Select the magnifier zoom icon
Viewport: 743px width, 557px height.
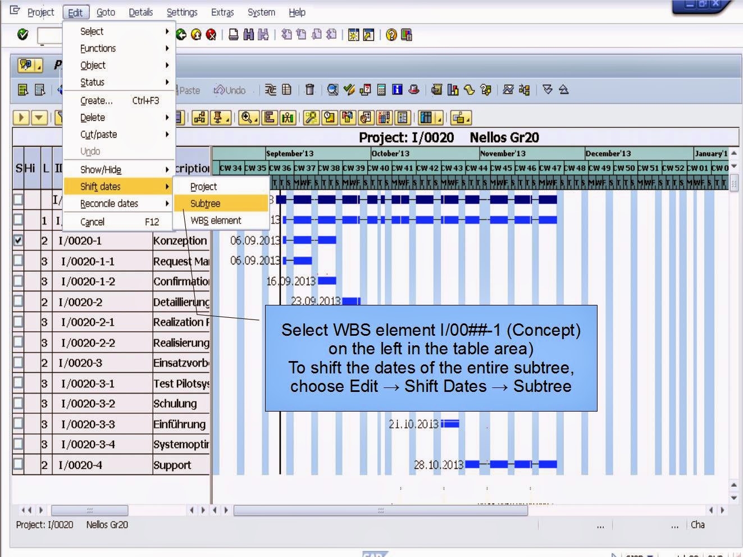[246, 117]
